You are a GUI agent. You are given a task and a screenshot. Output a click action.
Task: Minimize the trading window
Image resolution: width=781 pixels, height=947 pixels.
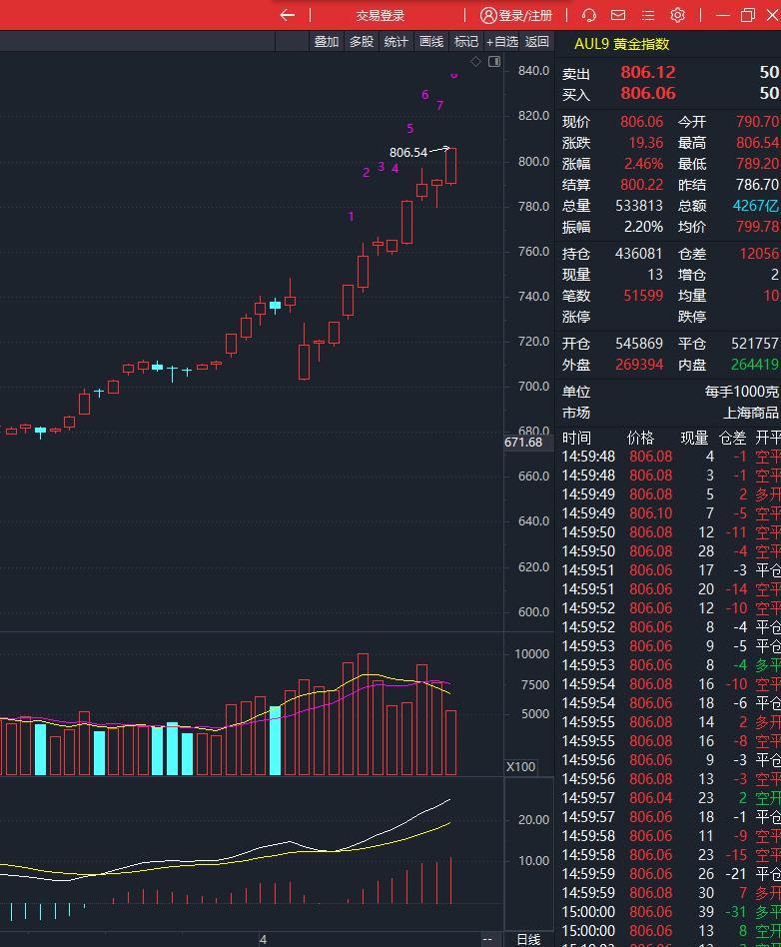722,15
